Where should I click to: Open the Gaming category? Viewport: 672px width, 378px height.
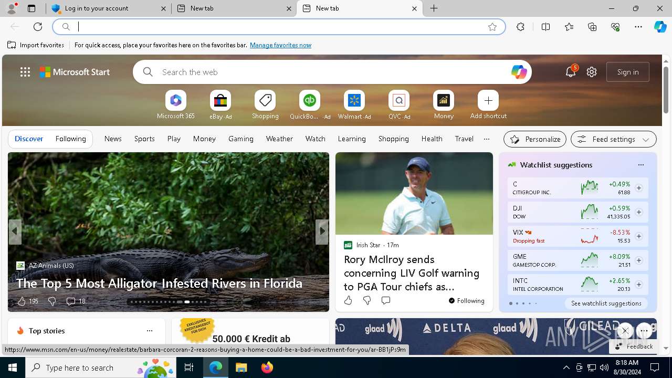point(241,139)
